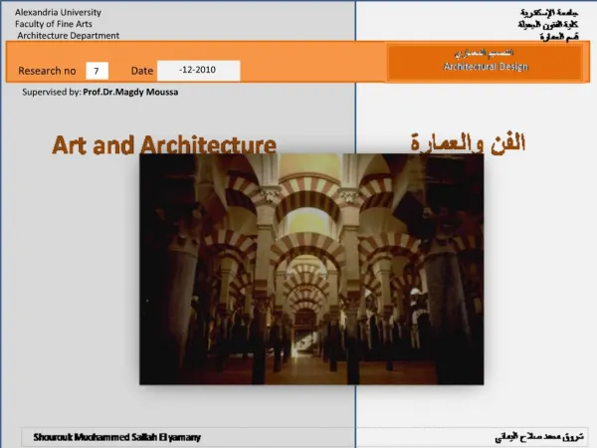
Task: Select the mosque arches interior photo
Action: [x=311, y=270]
